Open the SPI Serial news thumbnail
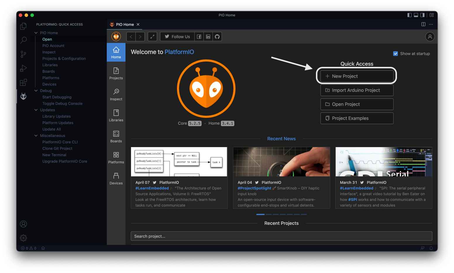This screenshot has width=454, height=273. (x=384, y=162)
